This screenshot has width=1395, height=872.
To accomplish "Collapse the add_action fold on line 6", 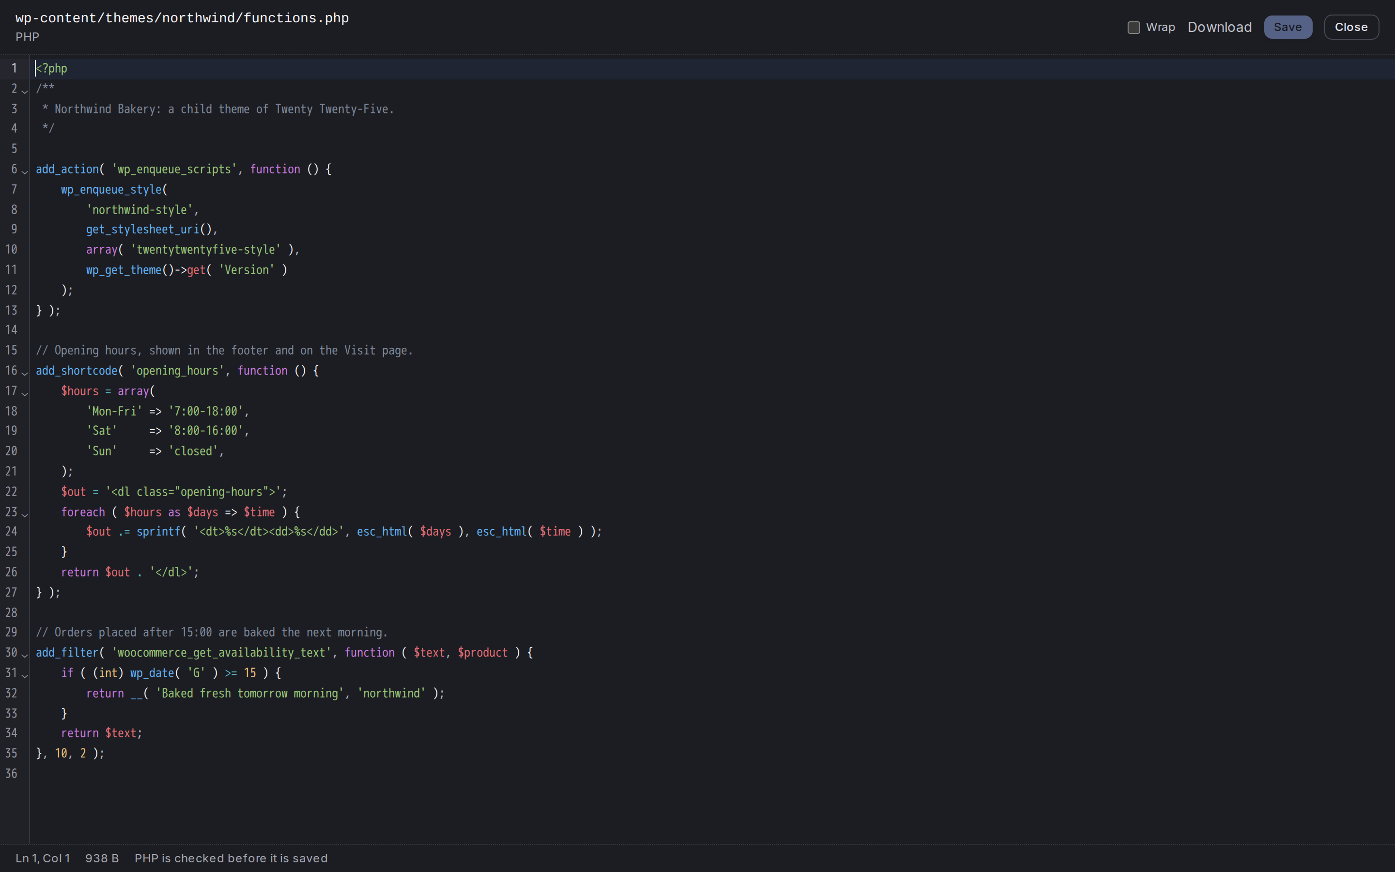I will [x=25, y=172].
